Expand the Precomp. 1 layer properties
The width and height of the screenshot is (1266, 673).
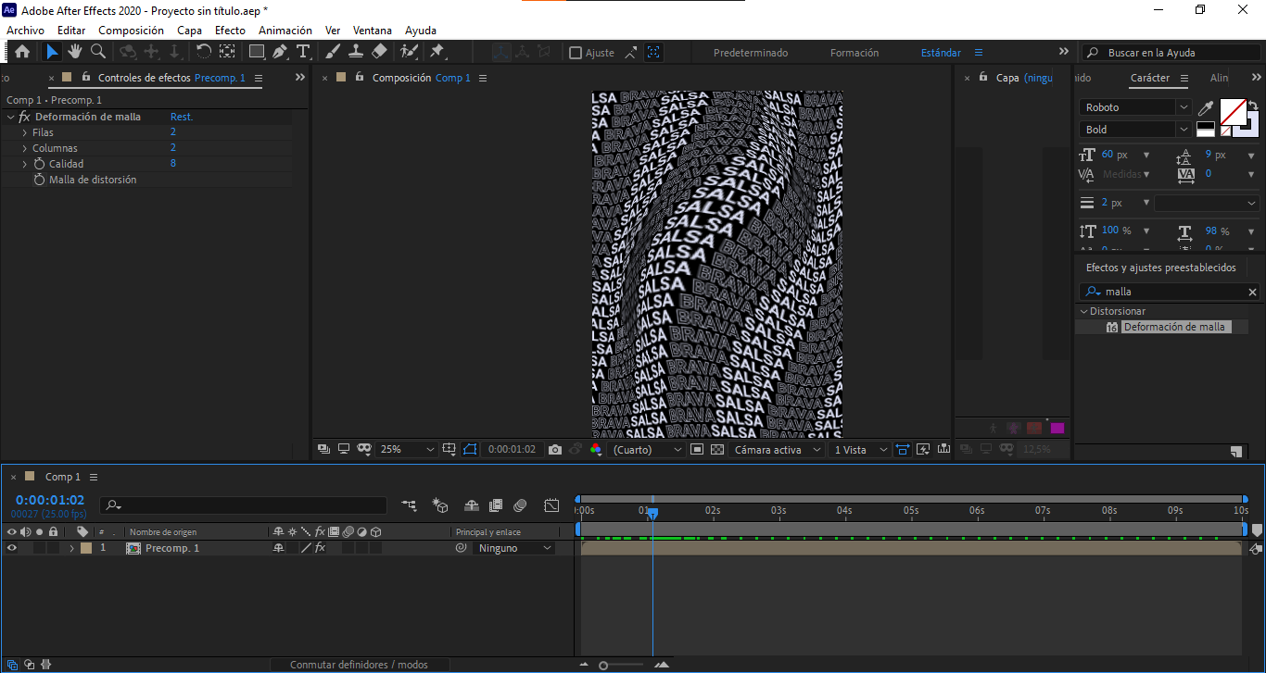[x=71, y=548]
